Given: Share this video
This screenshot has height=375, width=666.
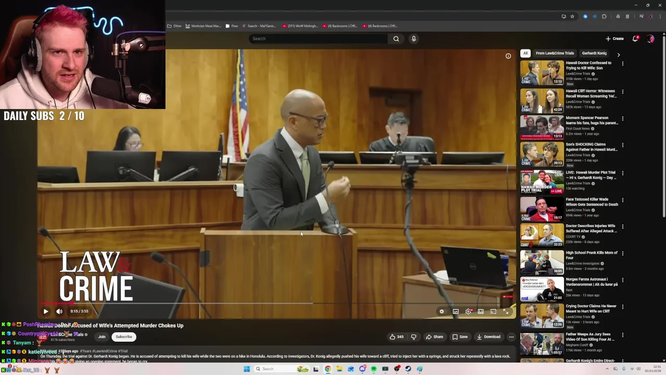Looking at the screenshot, I should click(434, 337).
